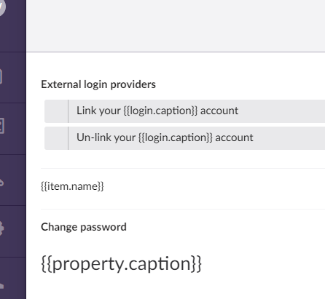The height and width of the screenshot is (299, 325).
Task: Click icon box beside Un-link your account
Action: [56, 138]
